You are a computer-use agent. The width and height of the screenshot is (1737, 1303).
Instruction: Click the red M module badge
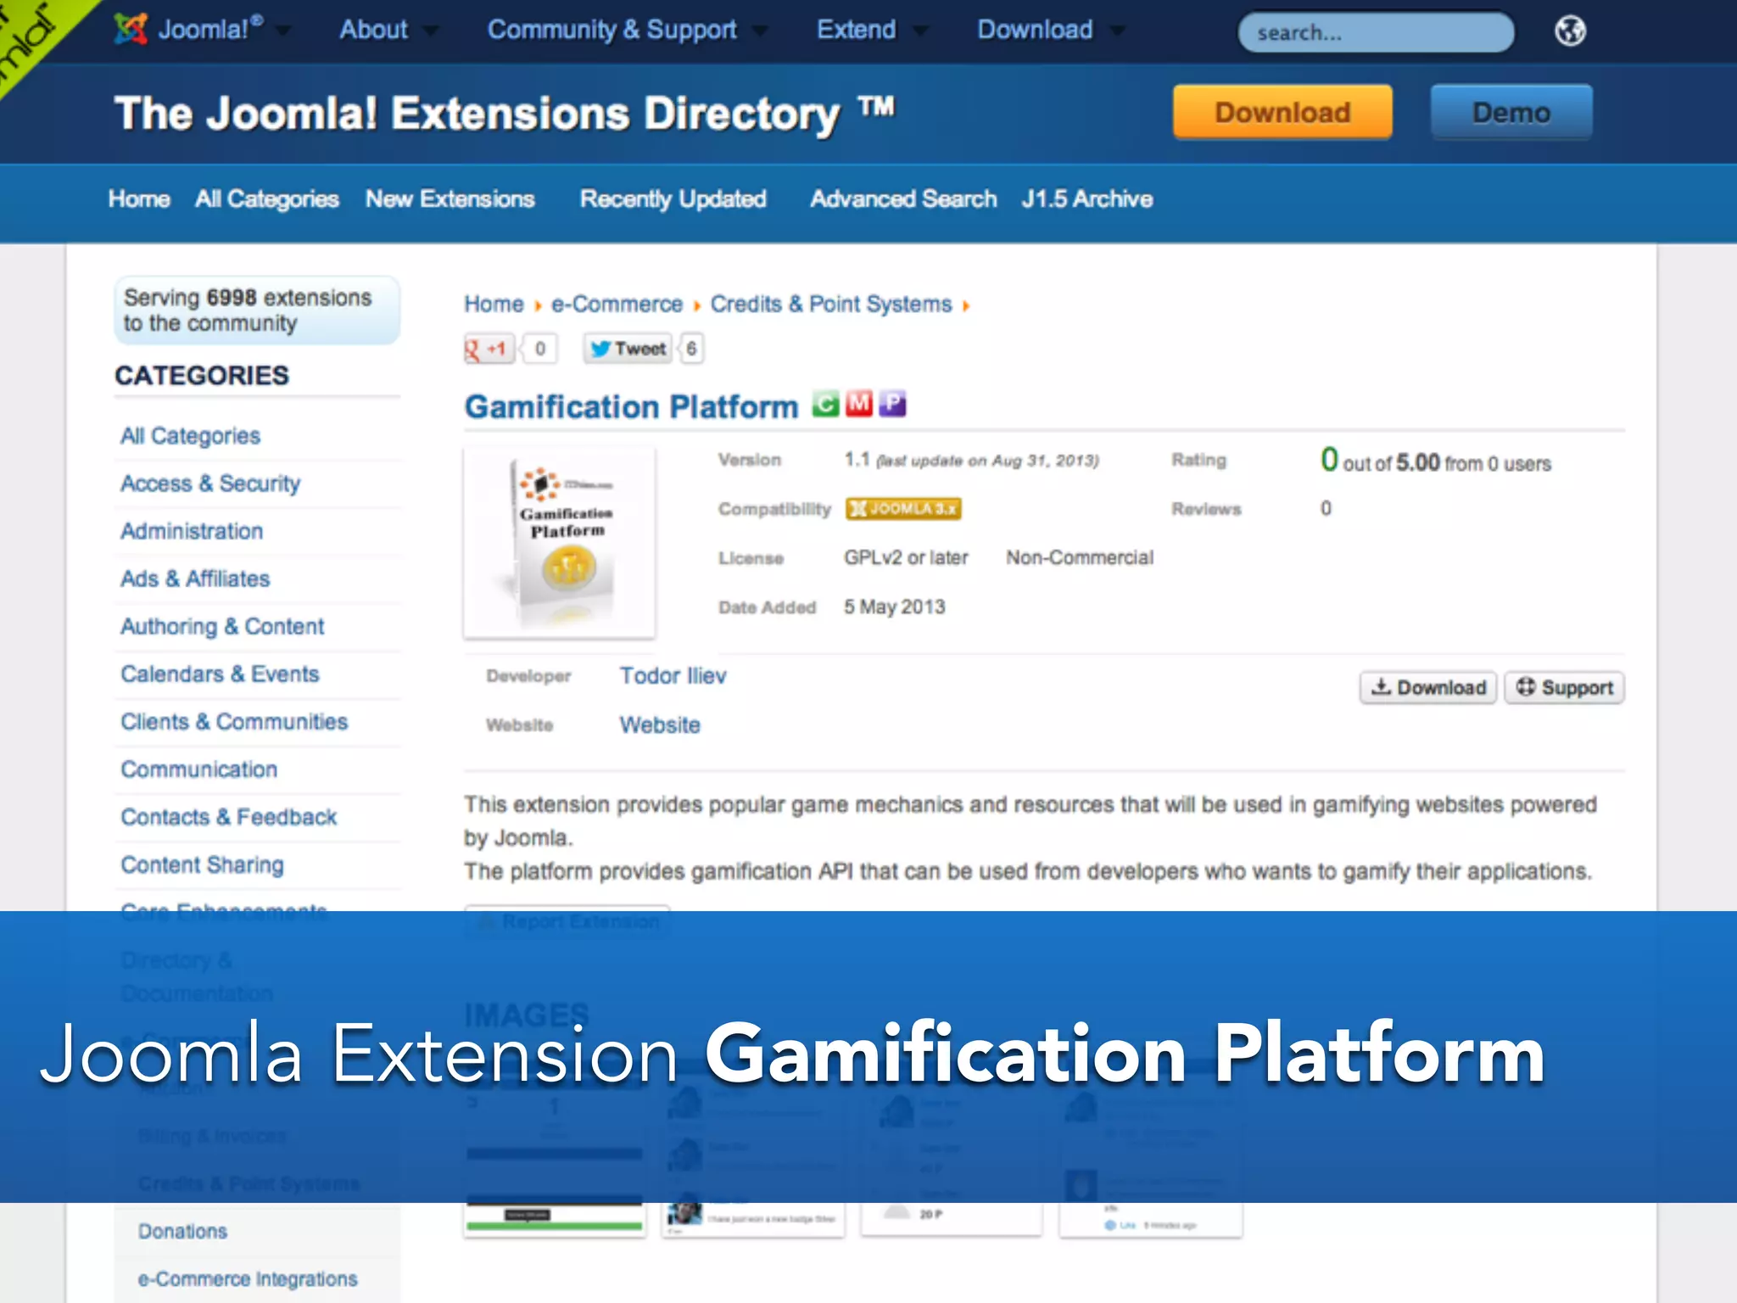[858, 404]
